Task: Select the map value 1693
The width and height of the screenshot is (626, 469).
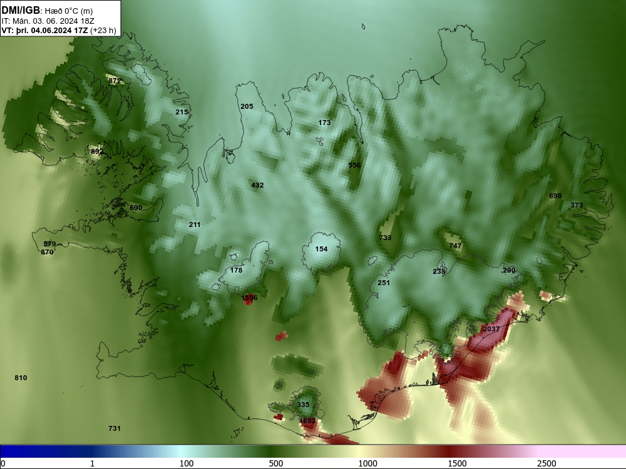Action: click(307, 421)
